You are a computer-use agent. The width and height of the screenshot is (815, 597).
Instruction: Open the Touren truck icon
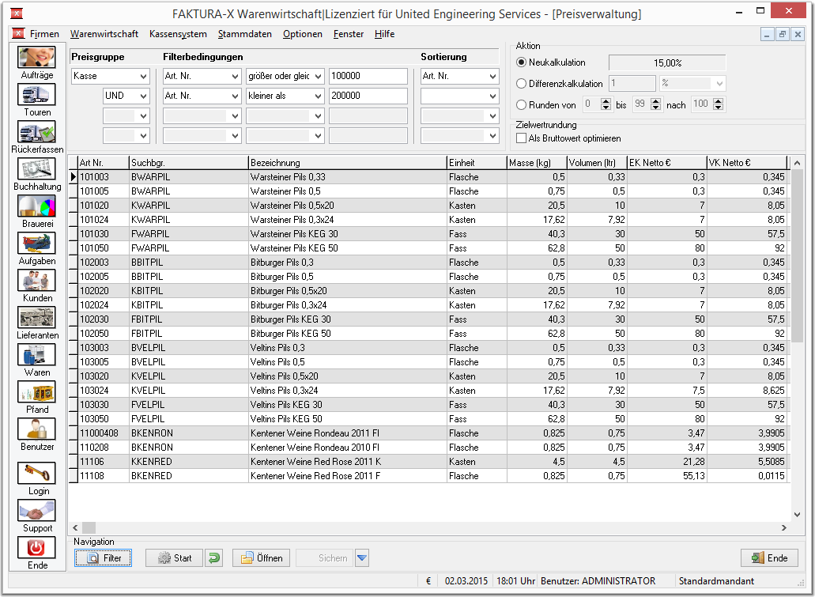[x=36, y=95]
